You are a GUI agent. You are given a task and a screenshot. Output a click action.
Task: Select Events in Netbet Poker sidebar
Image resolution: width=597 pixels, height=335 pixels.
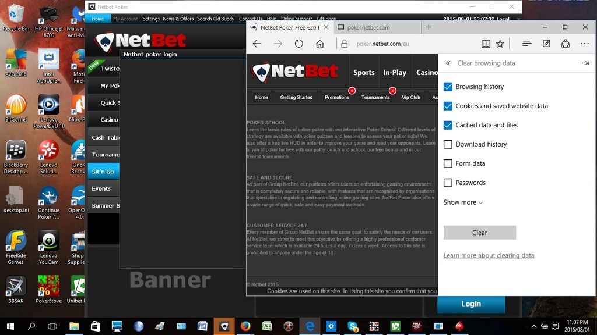click(104, 188)
